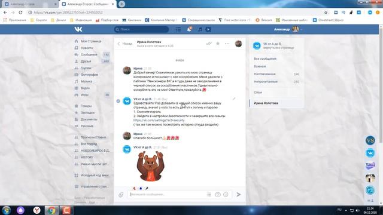The image size is (383, 215).
Task: Open Документы in the sidebar
Action: (x=89, y=119)
